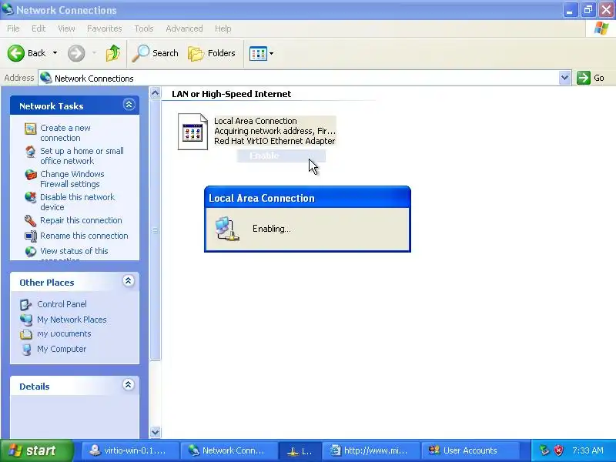Switch to the http://www.mi... taskbar button
616x462 pixels.
pos(371,450)
